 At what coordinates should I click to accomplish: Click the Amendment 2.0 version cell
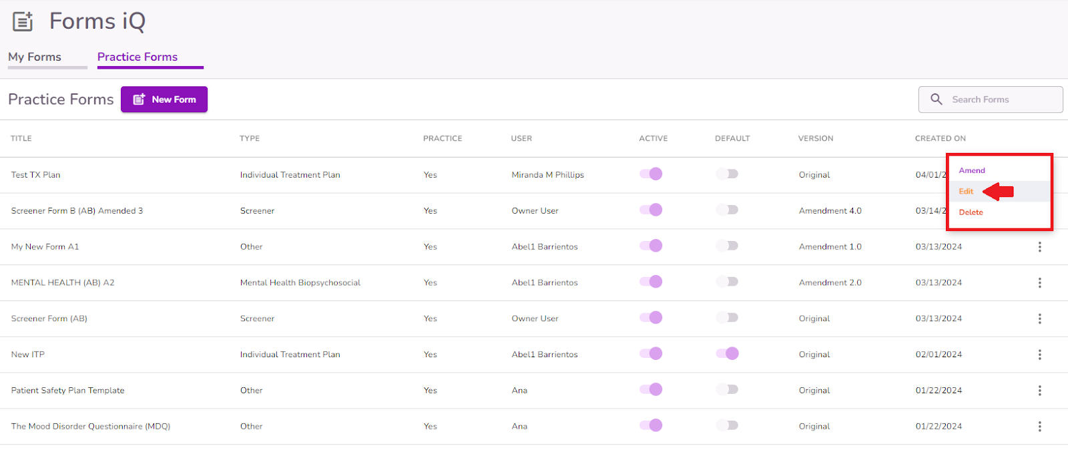(830, 283)
